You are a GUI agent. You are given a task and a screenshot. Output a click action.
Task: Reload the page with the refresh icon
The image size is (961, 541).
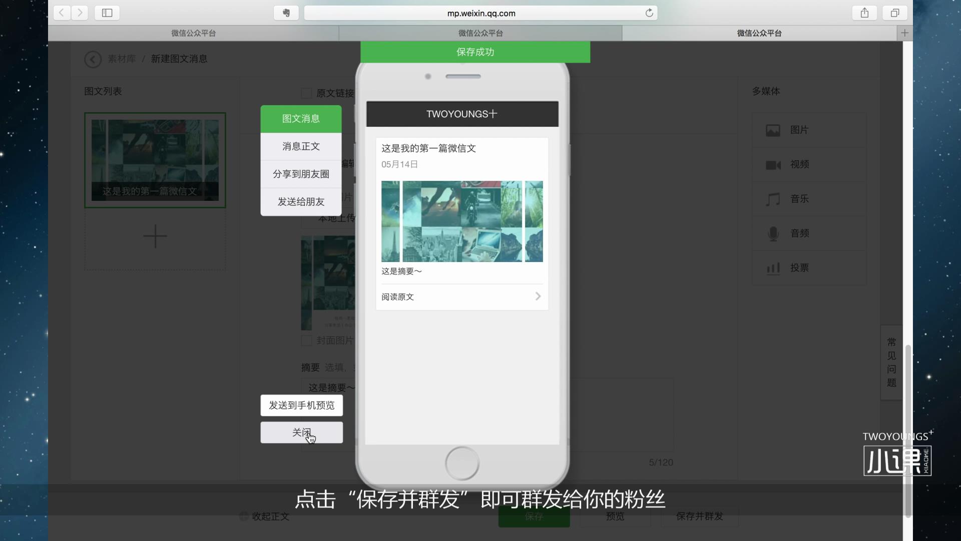pyautogui.click(x=649, y=13)
